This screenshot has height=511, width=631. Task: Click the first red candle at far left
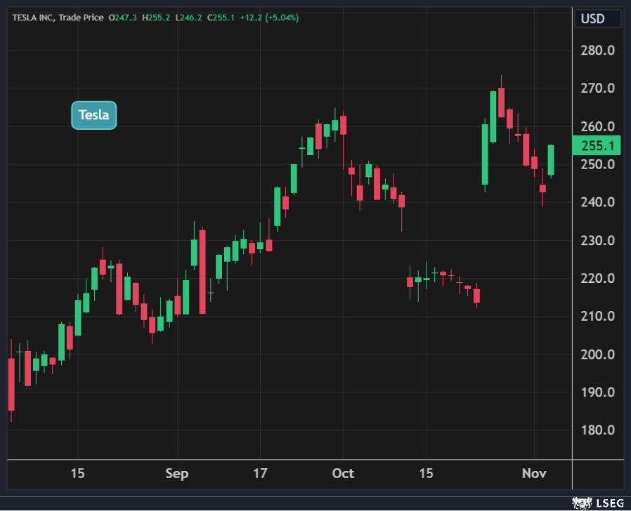click(x=11, y=384)
